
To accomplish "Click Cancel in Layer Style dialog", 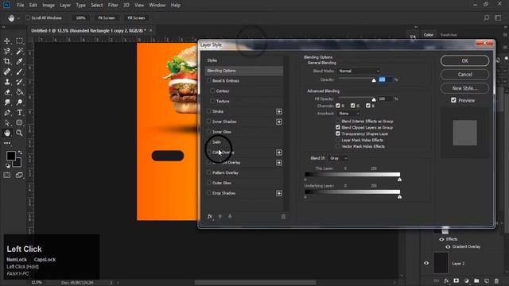I will tap(464, 74).
